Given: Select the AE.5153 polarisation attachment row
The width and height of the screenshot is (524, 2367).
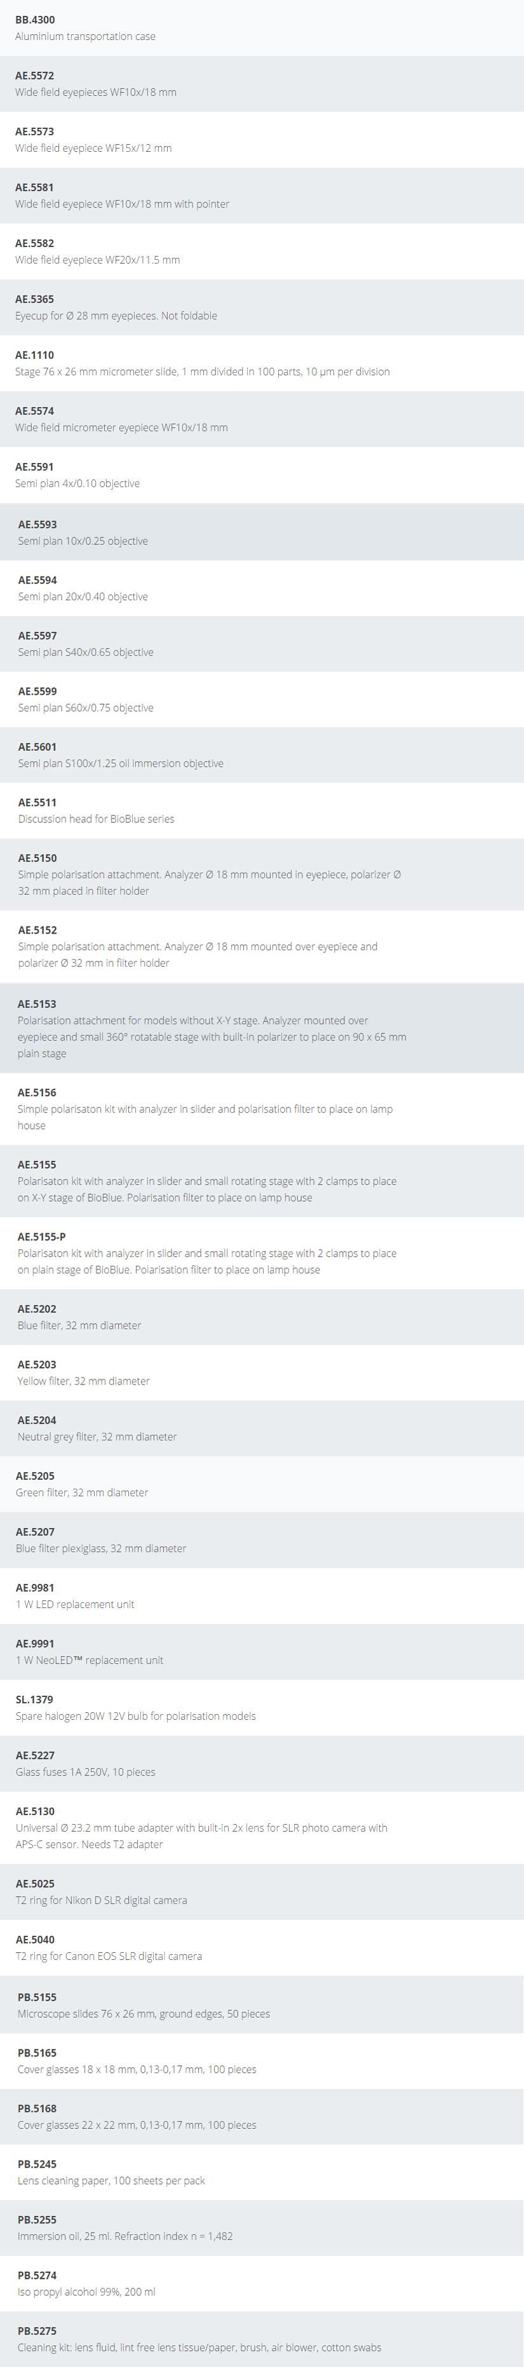Looking at the screenshot, I should (x=262, y=1028).
